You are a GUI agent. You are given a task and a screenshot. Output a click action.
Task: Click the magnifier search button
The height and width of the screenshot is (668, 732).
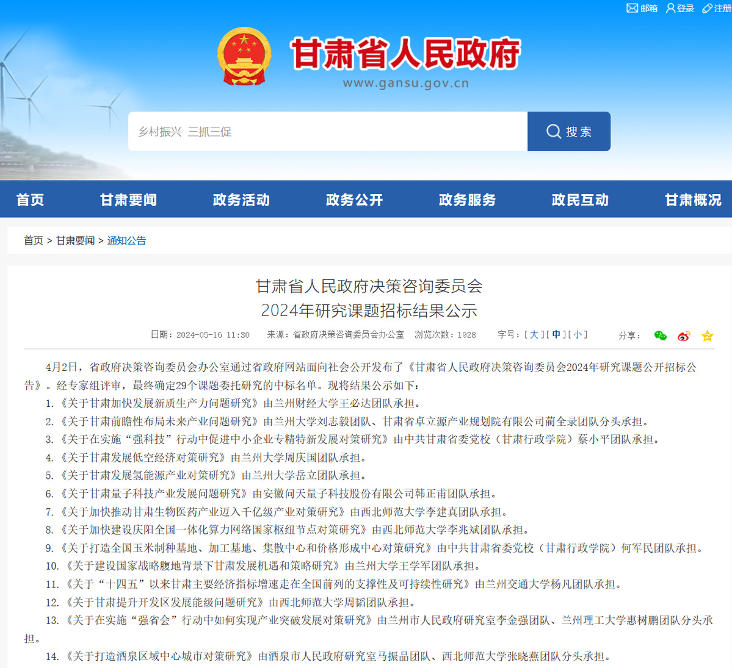569,131
